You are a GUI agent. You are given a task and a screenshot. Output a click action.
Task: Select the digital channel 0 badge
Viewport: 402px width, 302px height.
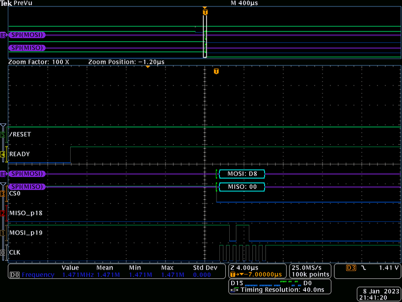tap(3, 253)
